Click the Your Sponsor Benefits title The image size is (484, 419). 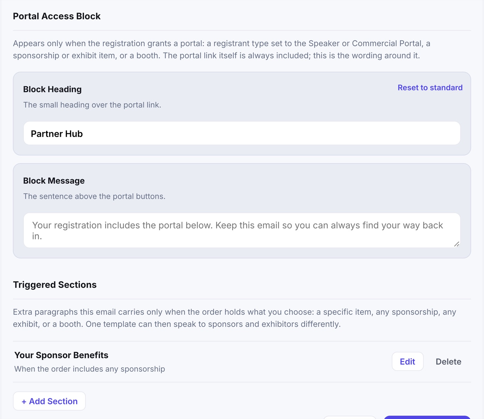click(x=61, y=355)
